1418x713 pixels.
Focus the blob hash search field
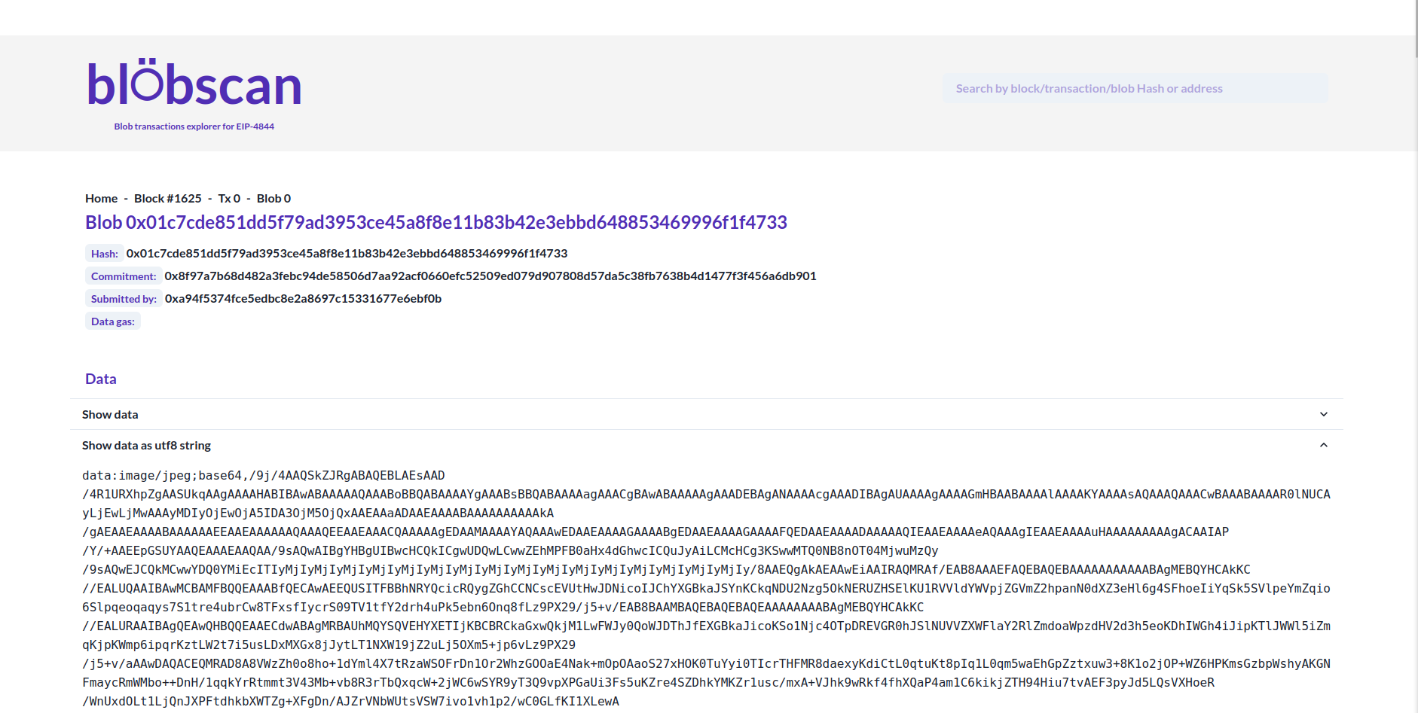coord(1135,89)
